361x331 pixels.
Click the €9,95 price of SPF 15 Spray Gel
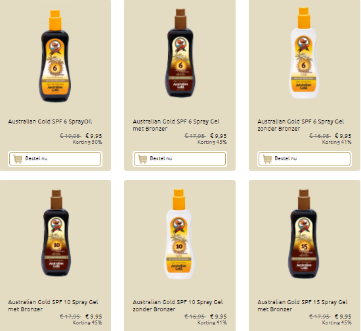coord(343,317)
